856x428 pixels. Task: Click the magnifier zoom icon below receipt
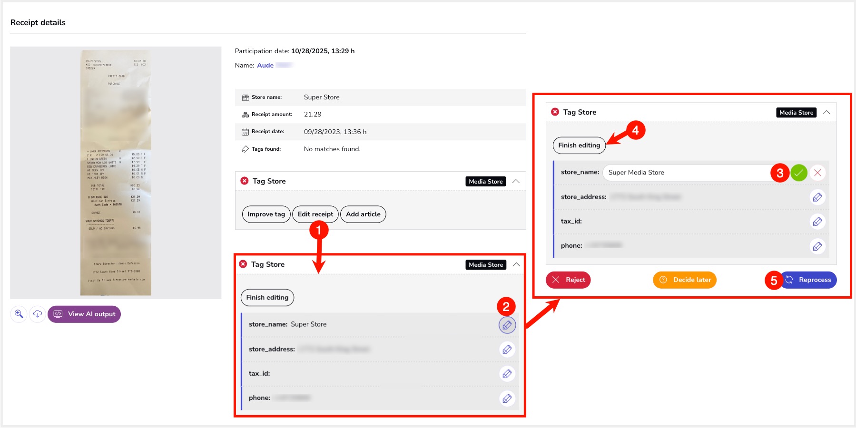(19, 314)
